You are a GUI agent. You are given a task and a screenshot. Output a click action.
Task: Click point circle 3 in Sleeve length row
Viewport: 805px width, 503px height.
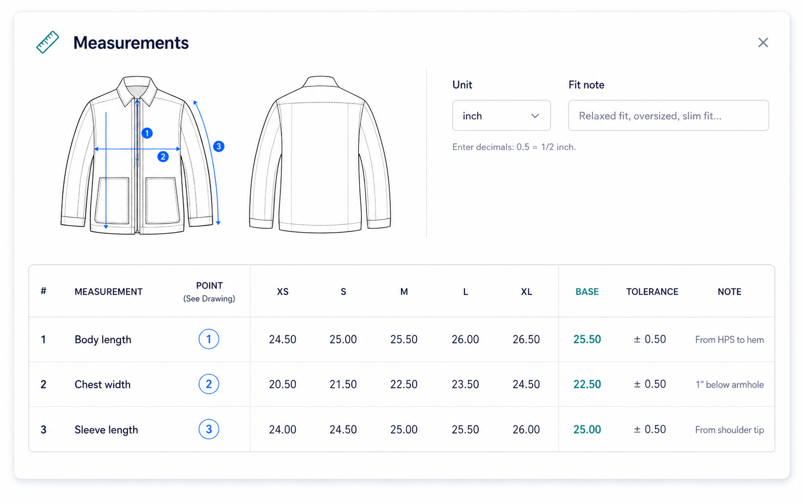[209, 429]
